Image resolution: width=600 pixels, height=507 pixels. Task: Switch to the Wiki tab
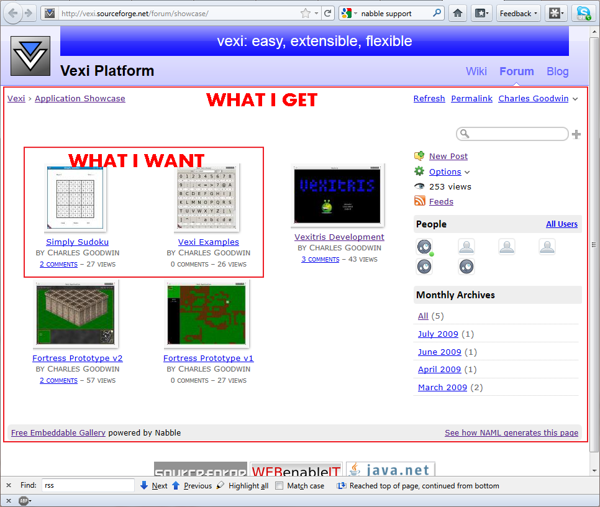click(x=476, y=71)
